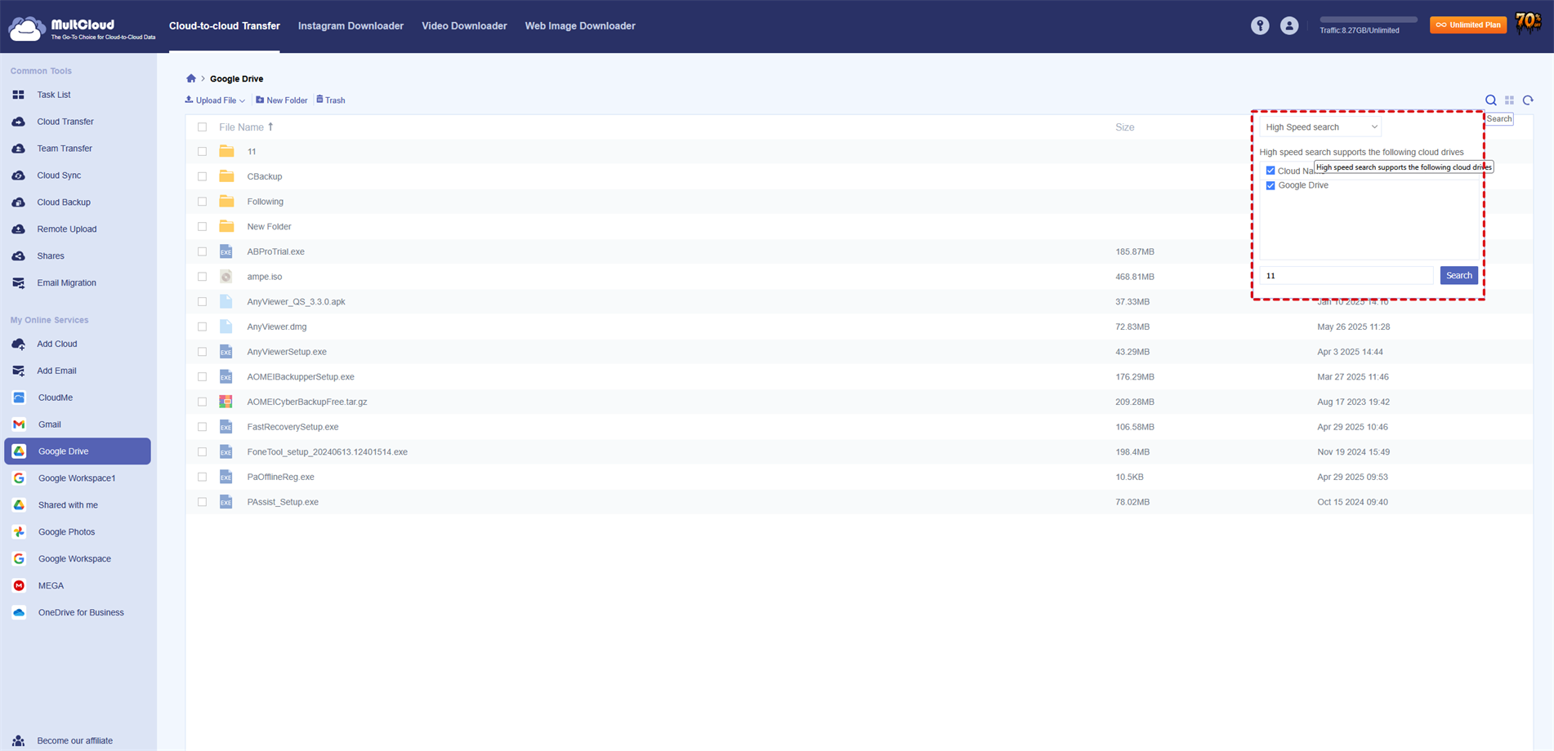The height and width of the screenshot is (751, 1554).
Task: Select the AnyViewerSetup.exe checkbox
Action: (x=202, y=352)
